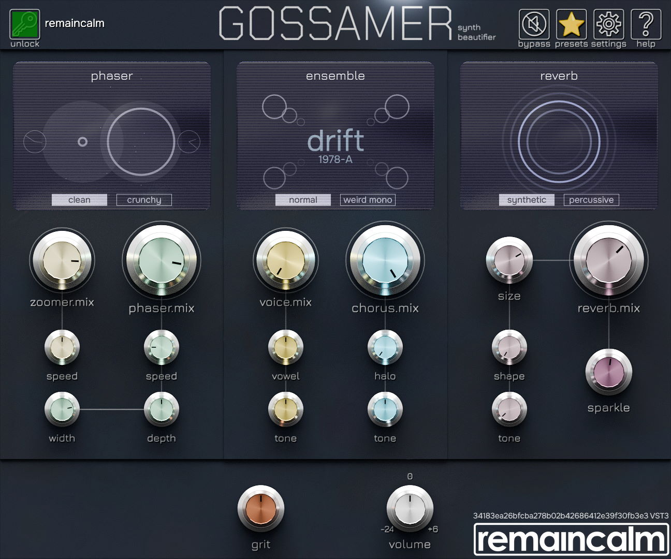The image size is (671, 559).
Task: Click the reverb size knob
Action: coord(509,260)
